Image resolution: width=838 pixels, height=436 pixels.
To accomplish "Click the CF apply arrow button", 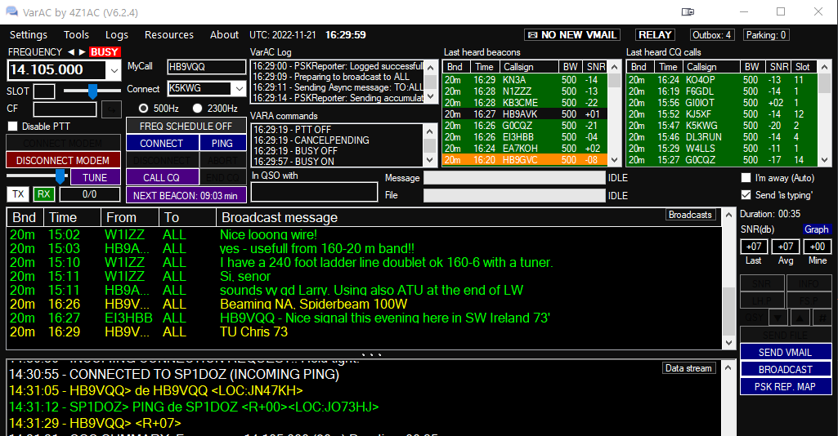I will click(111, 109).
